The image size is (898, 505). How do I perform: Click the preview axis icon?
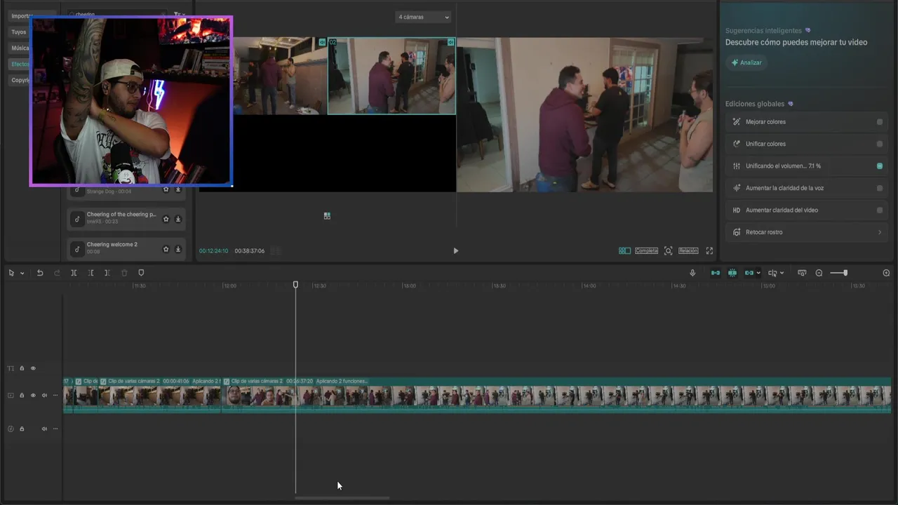[772, 273]
